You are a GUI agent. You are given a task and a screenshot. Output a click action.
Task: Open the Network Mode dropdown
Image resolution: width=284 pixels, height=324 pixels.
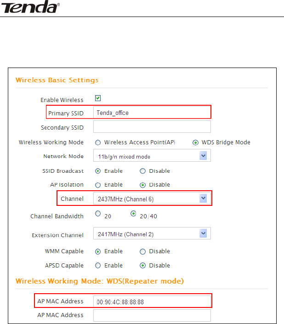(x=152, y=156)
